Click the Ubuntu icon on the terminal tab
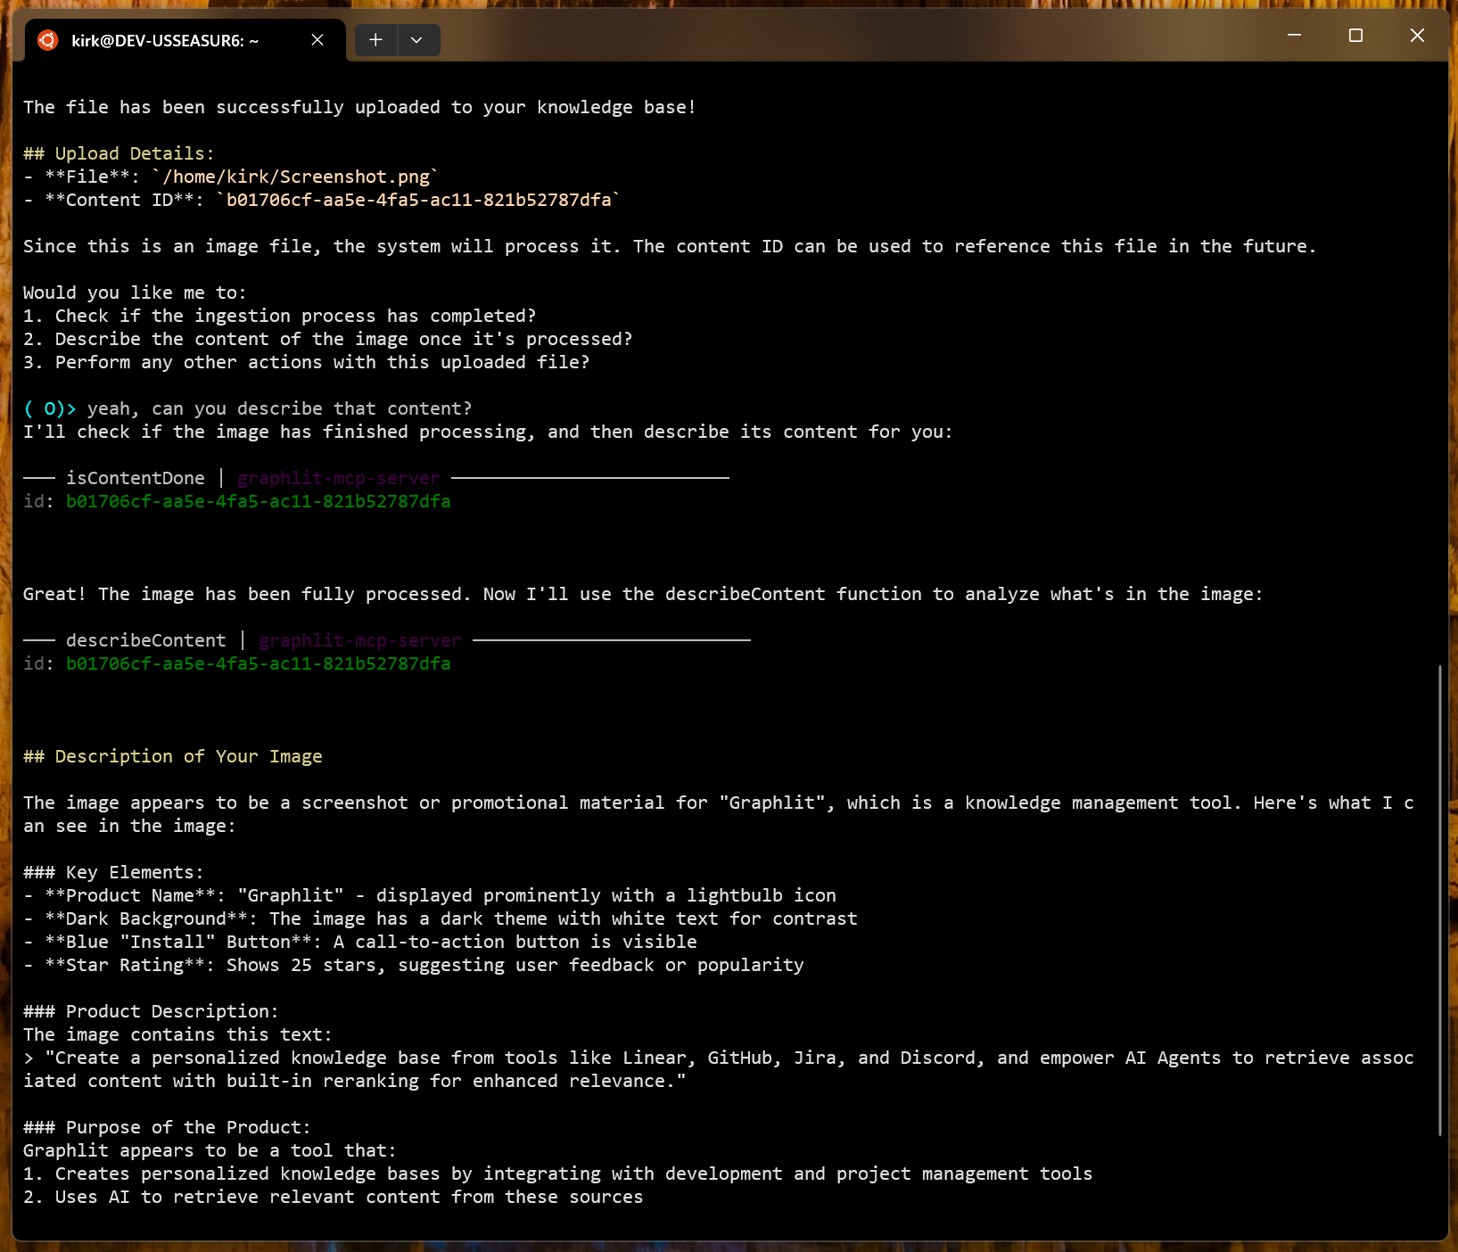This screenshot has height=1252, width=1458. (x=48, y=40)
